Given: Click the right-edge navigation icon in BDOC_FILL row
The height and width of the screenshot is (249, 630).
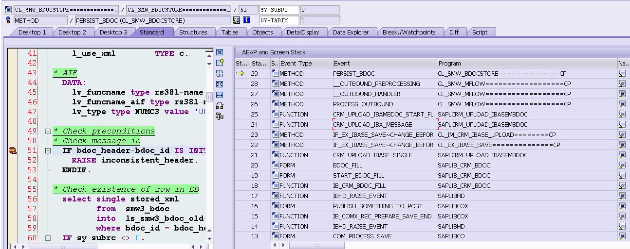Looking at the screenshot, I should pyautogui.click(x=622, y=165).
